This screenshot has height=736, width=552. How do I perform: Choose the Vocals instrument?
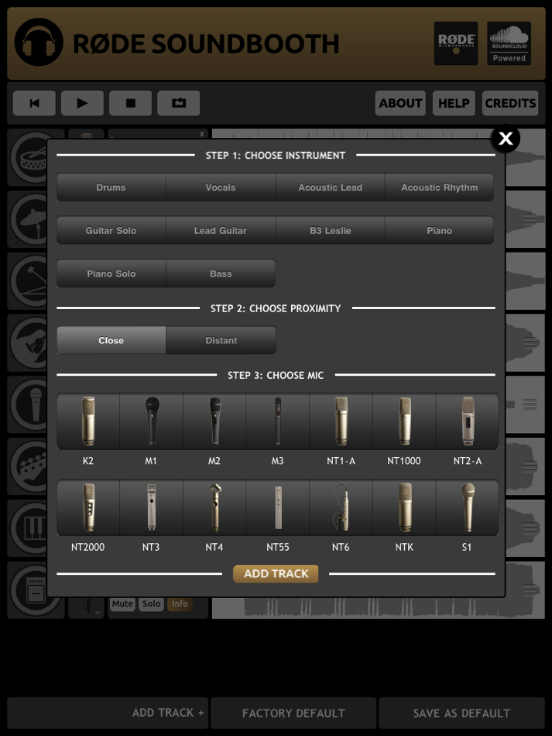pyautogui.click(x=221, y=187)
